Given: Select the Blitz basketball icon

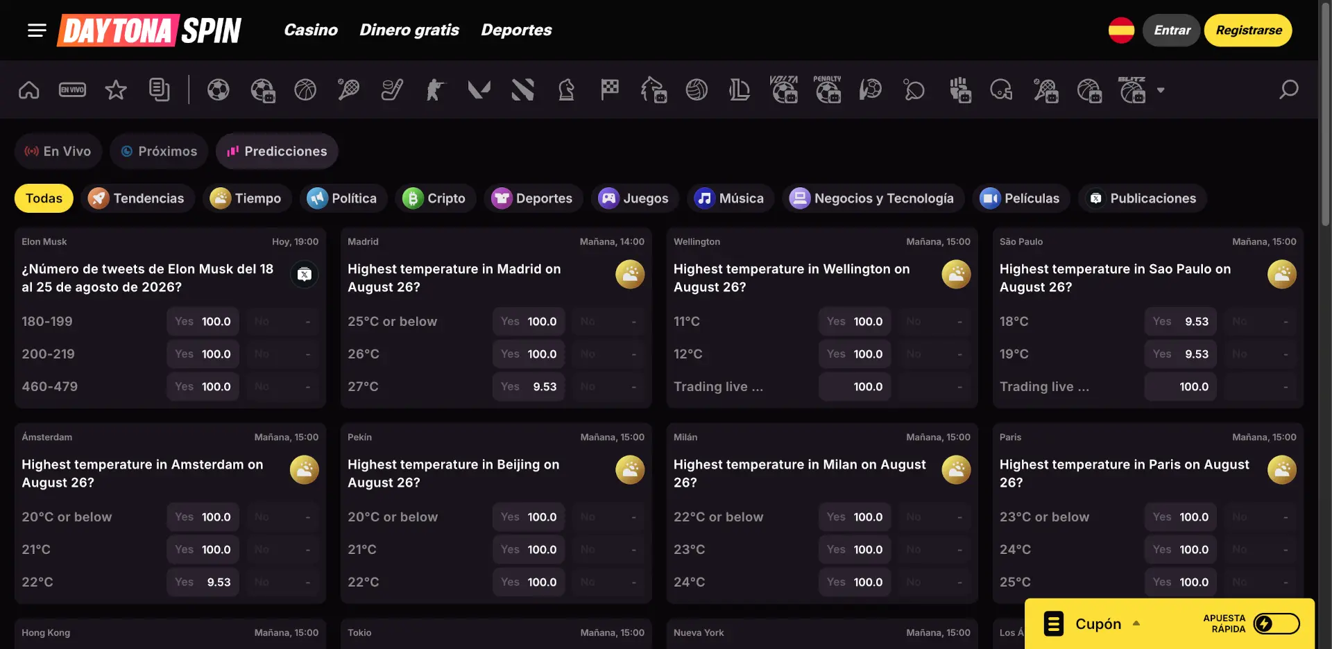Looking at the screenshot, I should click(x=1132, y=89).
